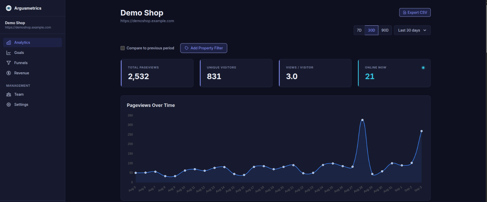
Task: Click the Settings gear icon
Action: [x=9, y=105]
